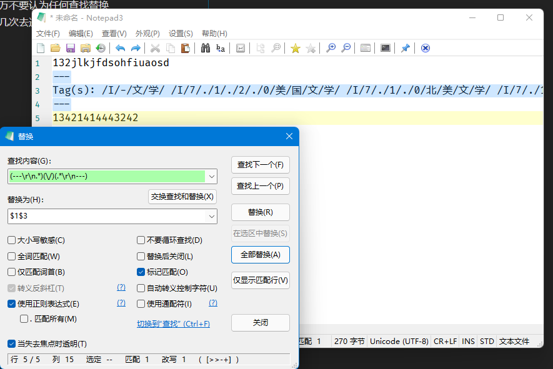The width and height of the screenshot is (553, 369).
Task: Uncheck the 使用正则表达式 option
Action: pos(12,304)
